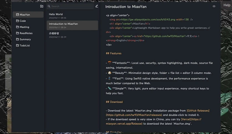
Task: Click the h1 MiaoYan line in editor
Action: [x=130, y=24]
